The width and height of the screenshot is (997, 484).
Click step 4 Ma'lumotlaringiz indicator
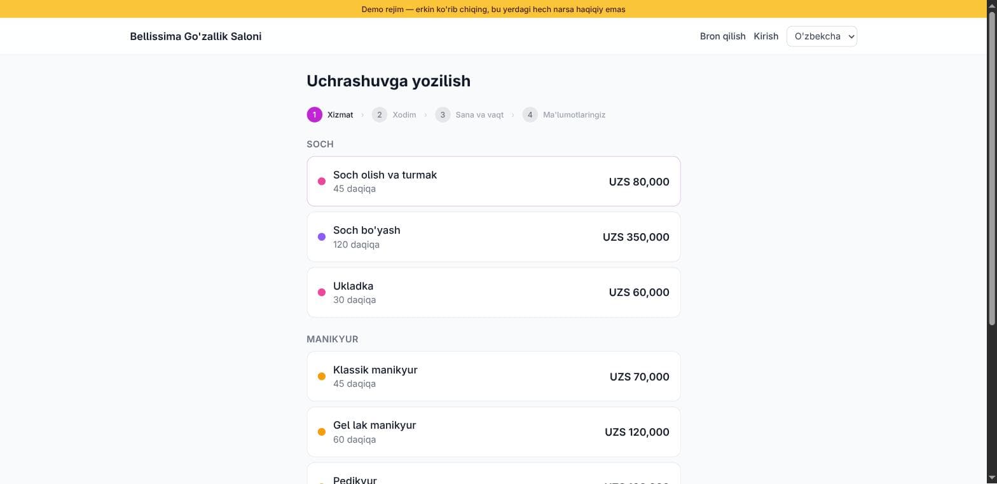click(x=564, y=115)
